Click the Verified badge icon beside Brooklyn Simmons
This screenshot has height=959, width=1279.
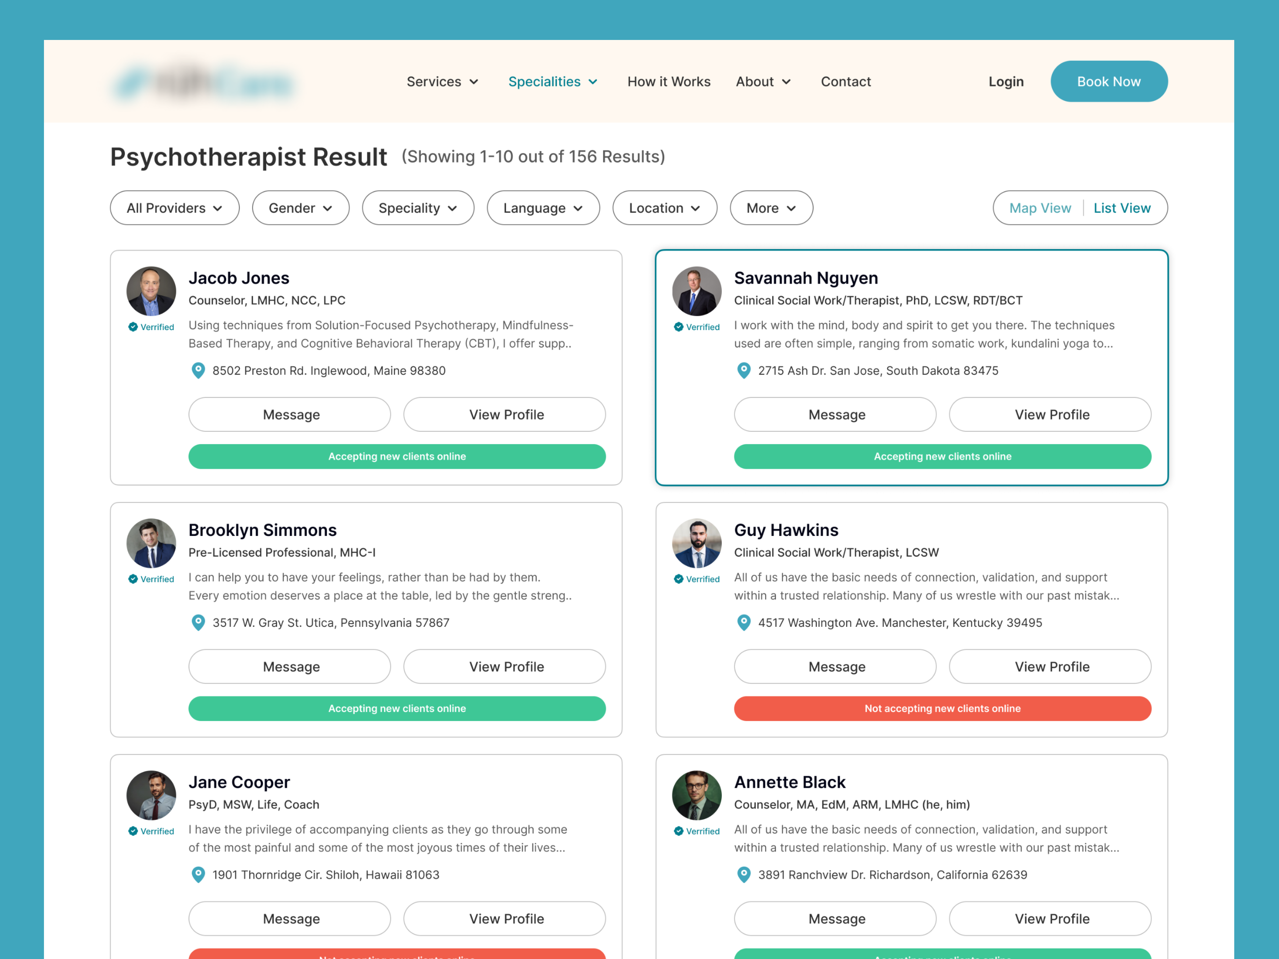133,579
